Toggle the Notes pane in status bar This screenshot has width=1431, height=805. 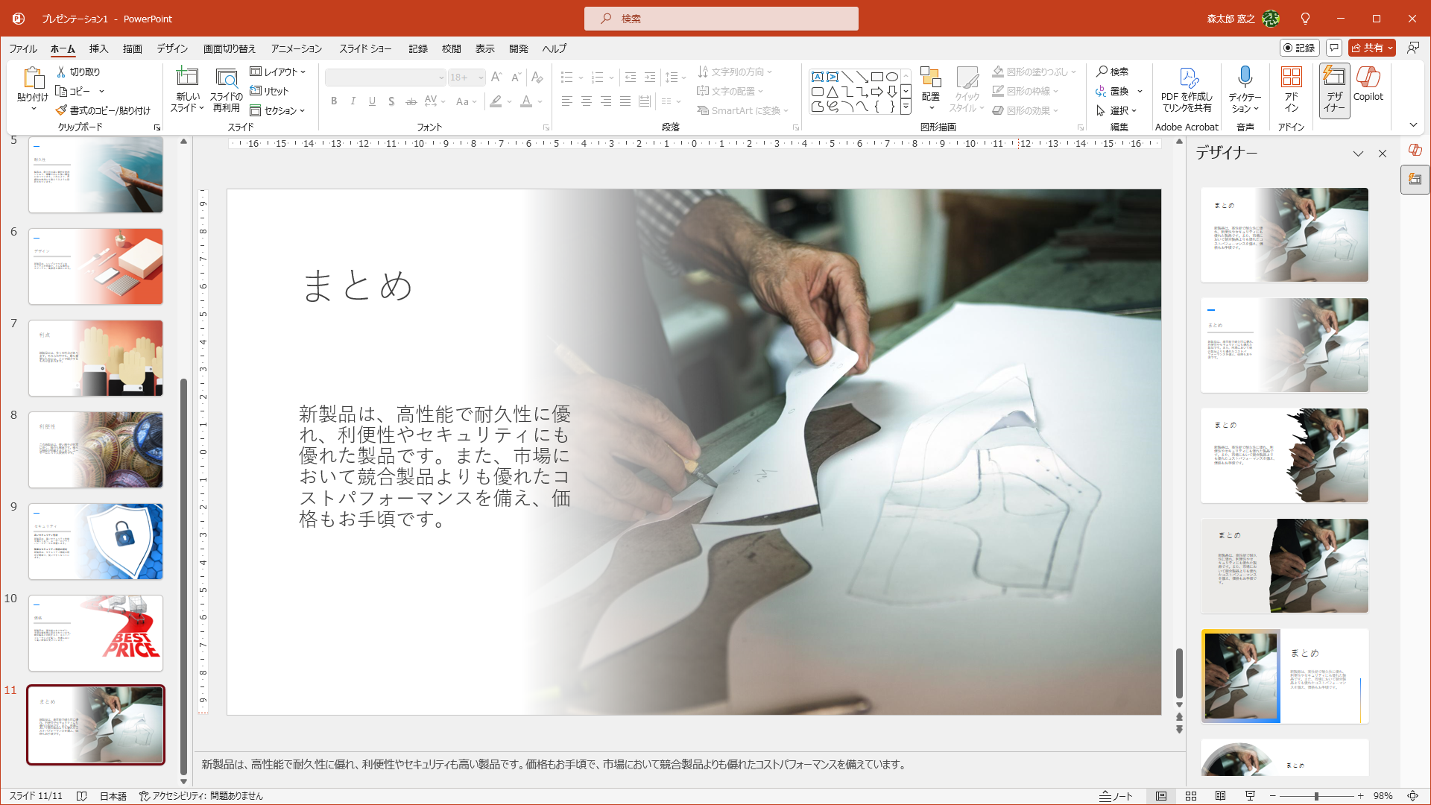[1116, 796]
